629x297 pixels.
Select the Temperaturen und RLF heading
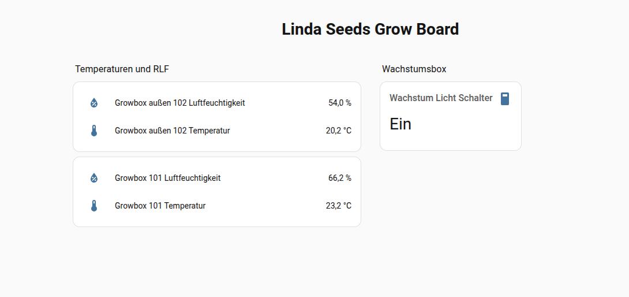click(x=122, y=69)
